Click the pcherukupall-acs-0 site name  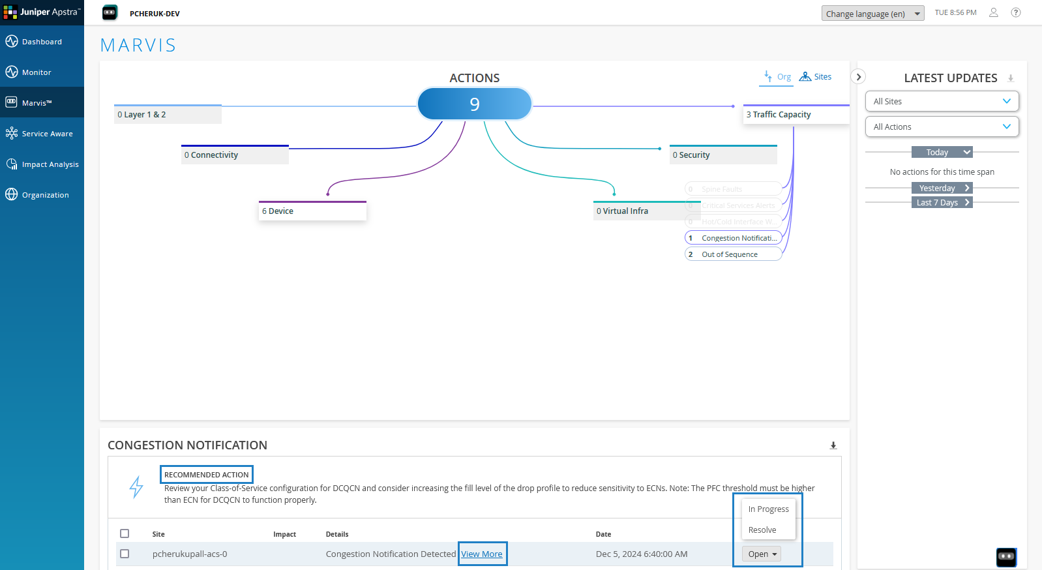click(x=190, y=554)
